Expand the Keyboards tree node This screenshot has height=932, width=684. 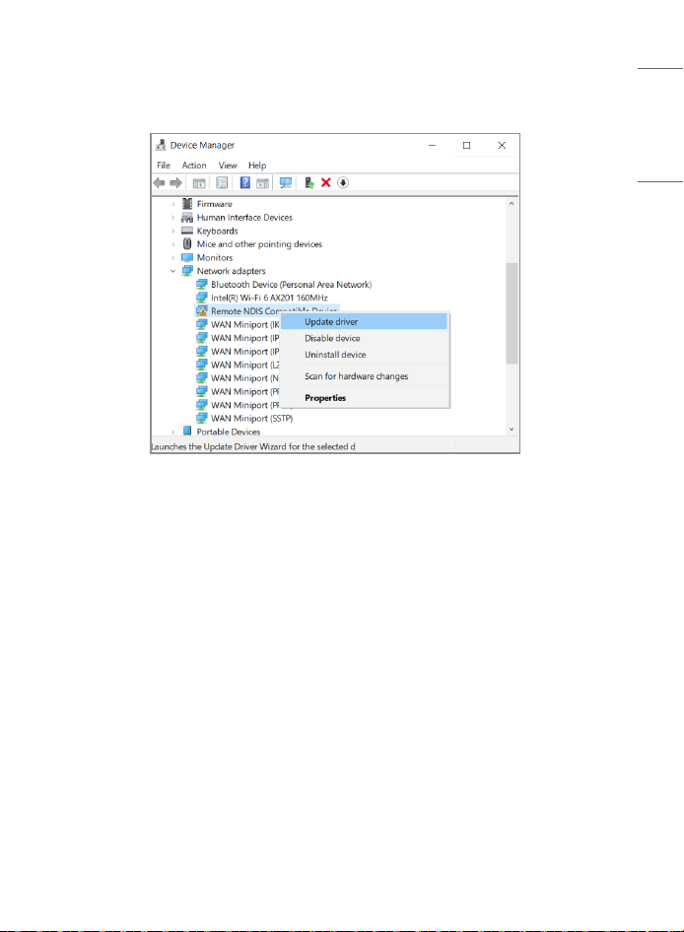pyautogui.click(x=173, y=231)
